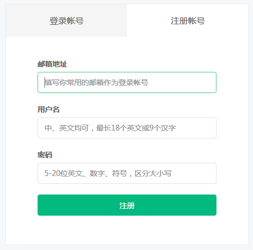Click the 用户名 input field

[x=127, y=128]
